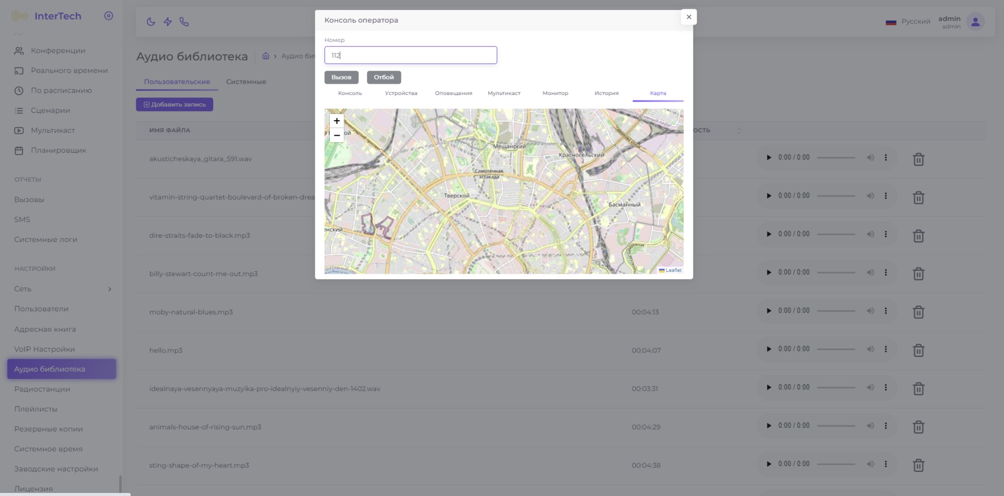Toggle sidebar pin next to InterTech logo
Screen dimensions: 1004x496
108,16
